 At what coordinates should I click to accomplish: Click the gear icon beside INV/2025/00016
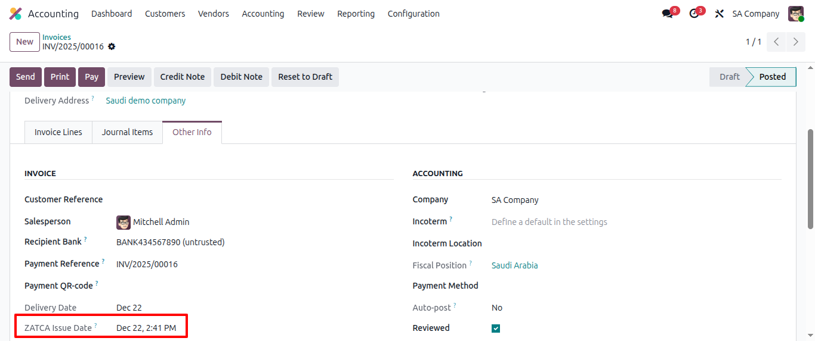pyautogui.click(x=112, y=46)
